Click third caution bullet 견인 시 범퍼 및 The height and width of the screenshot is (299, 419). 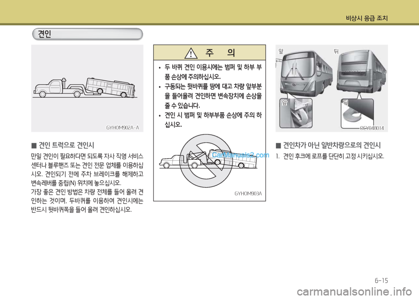210,120
